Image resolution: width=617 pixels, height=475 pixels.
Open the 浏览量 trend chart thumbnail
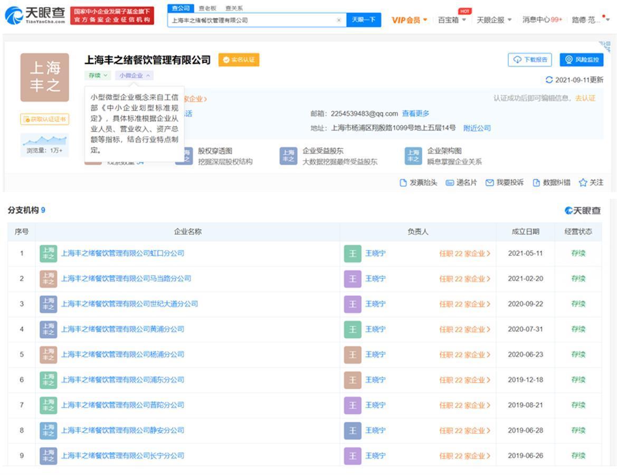45,145
